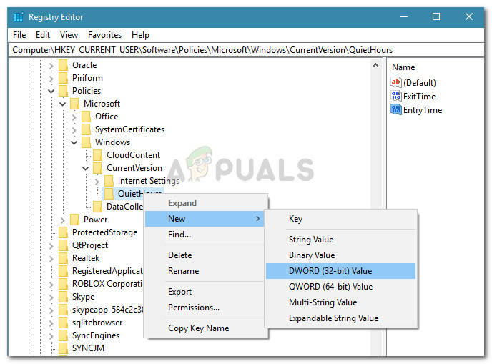Collapse the Windows key
Screen dimensions: 492x364
(x=74, y=143)
